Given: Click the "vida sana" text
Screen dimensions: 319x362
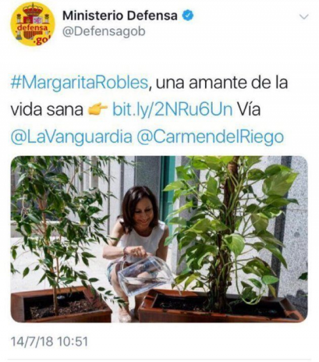Looking at the screenshot, I should coord(47,110).
